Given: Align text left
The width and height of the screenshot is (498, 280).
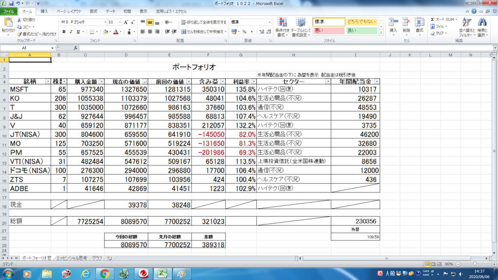Looking at the screenshot, I should point(143,32).
